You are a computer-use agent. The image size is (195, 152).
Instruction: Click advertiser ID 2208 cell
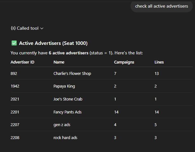(15, 138)
